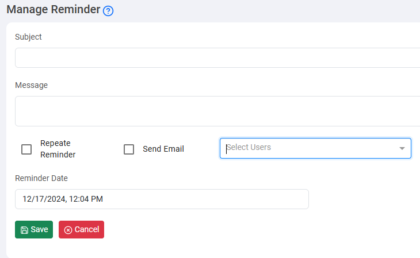Enable the Repeate Reminder checkbox

(26, 149)
